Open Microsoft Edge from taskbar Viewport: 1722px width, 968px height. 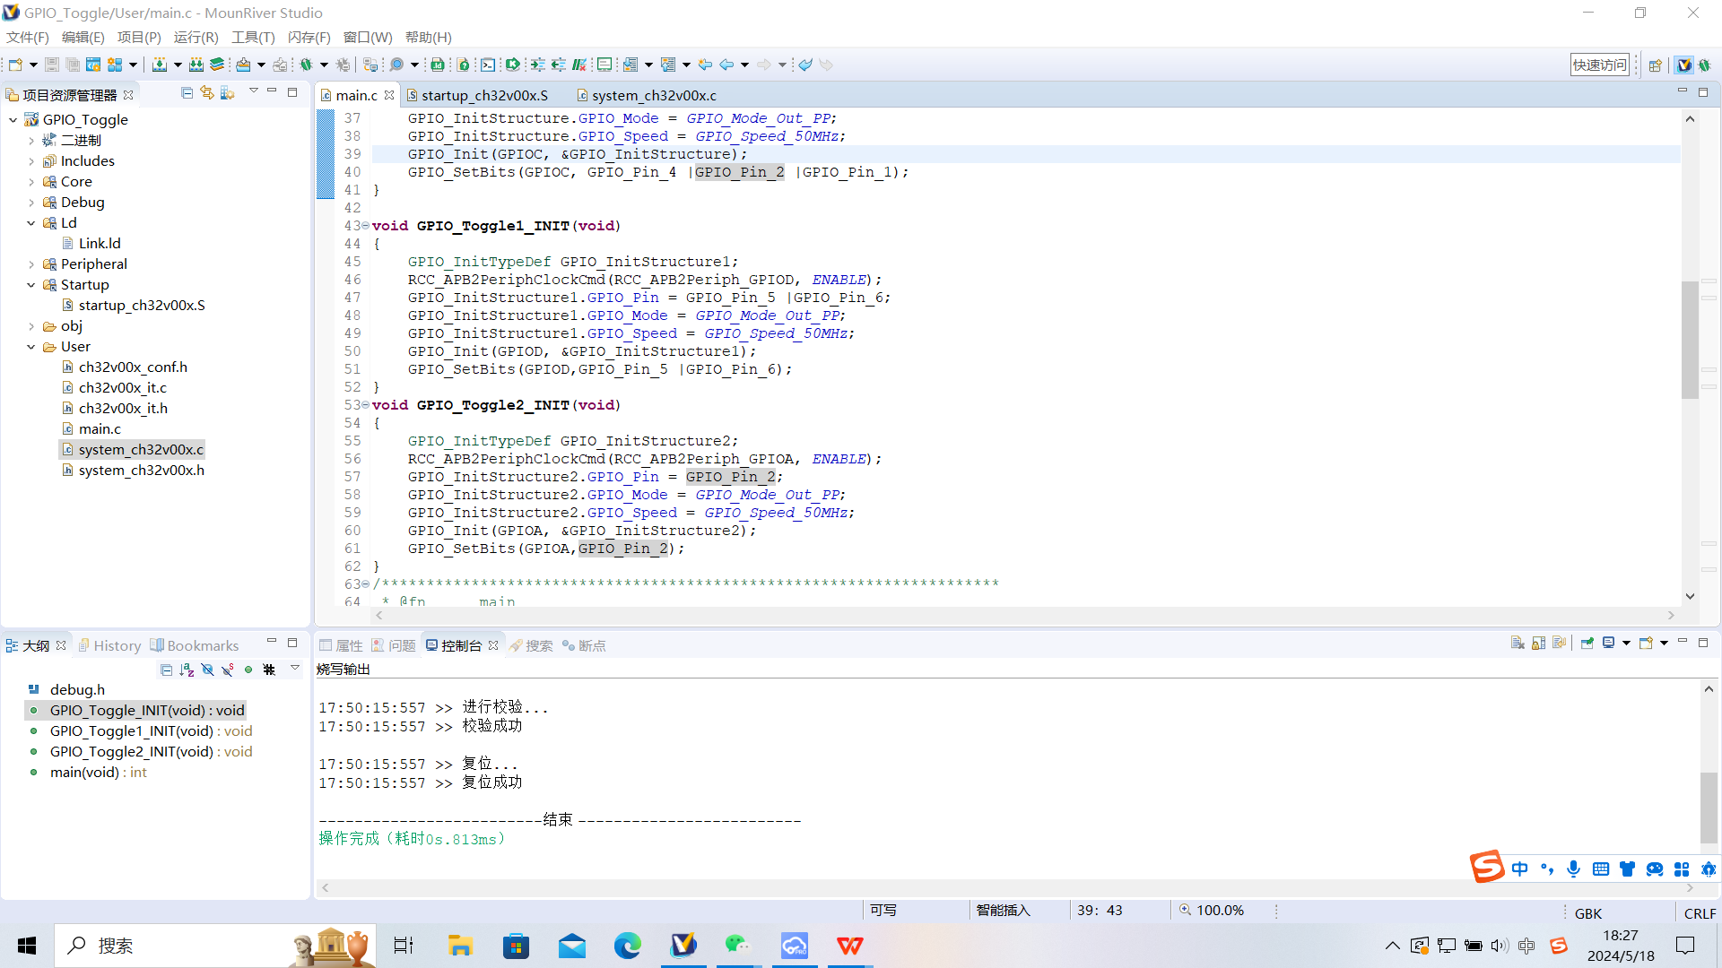pyautogui.click(x=628, y=946)
